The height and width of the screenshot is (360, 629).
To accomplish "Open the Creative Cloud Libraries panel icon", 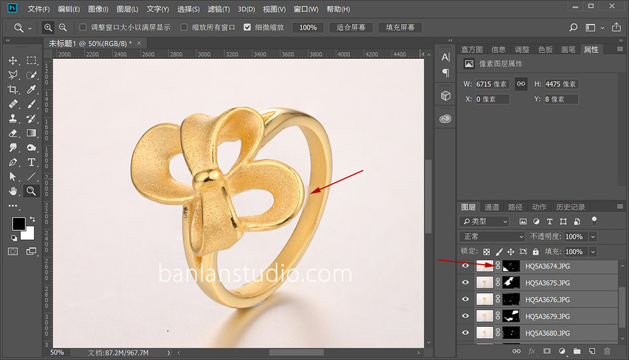I will (446, 119).
